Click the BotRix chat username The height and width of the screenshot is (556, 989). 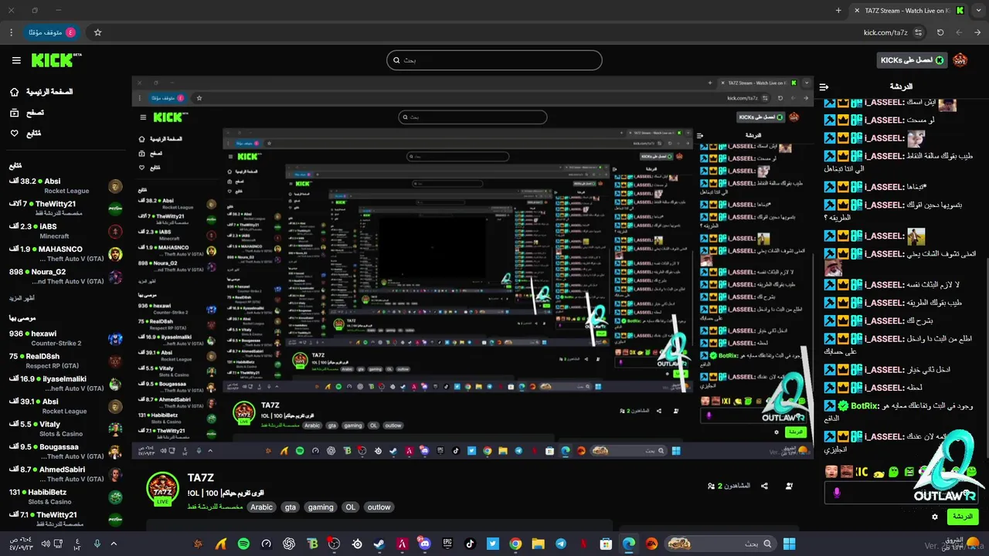click(865, 405)
